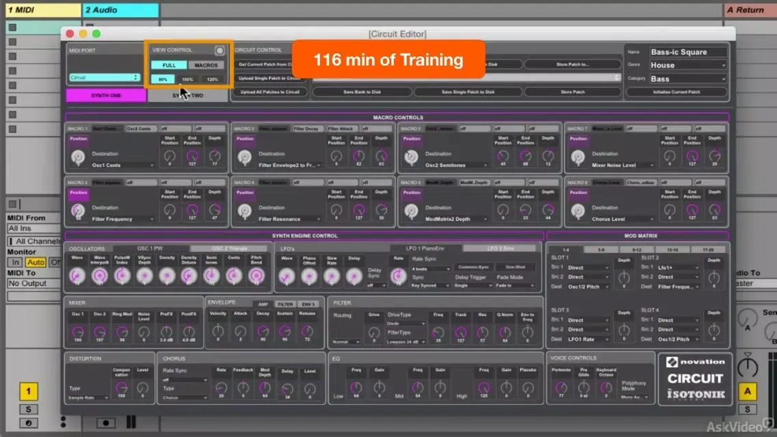Toggle the A Return track activator
Screen dimensions: 777x437
(x=748, y=391)
